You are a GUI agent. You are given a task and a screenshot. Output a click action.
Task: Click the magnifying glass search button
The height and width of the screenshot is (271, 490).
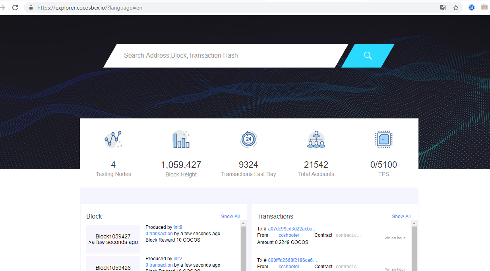[368, 56]
